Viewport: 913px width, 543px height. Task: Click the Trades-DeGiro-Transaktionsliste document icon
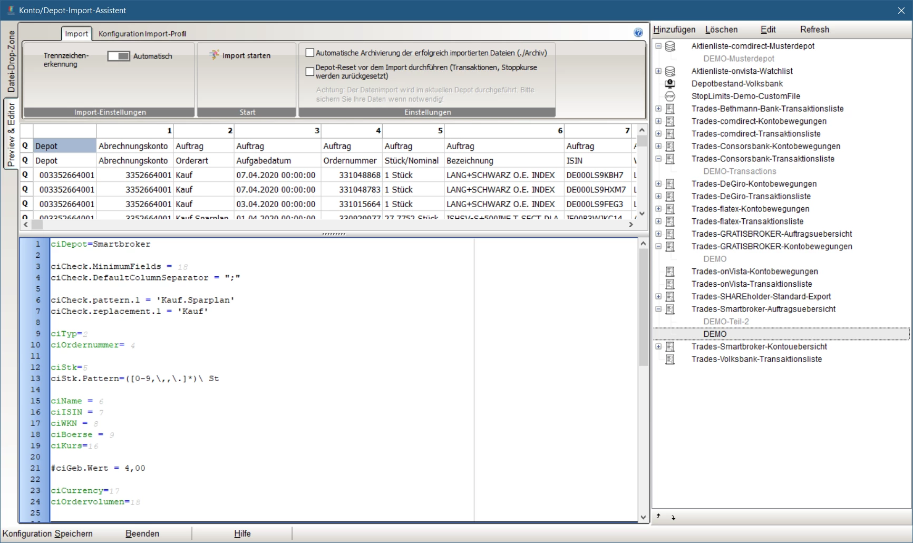(670, 197)
